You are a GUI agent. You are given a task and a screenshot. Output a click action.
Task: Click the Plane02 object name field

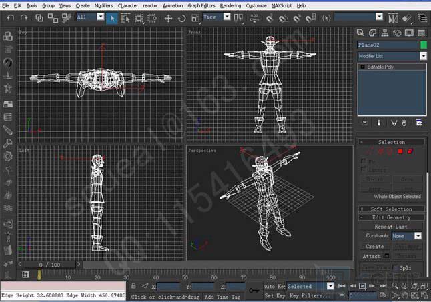point(388,45)
